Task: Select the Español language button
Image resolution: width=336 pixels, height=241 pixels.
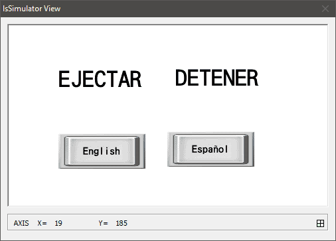Action: pyautogui.click(x=210, y=149)
